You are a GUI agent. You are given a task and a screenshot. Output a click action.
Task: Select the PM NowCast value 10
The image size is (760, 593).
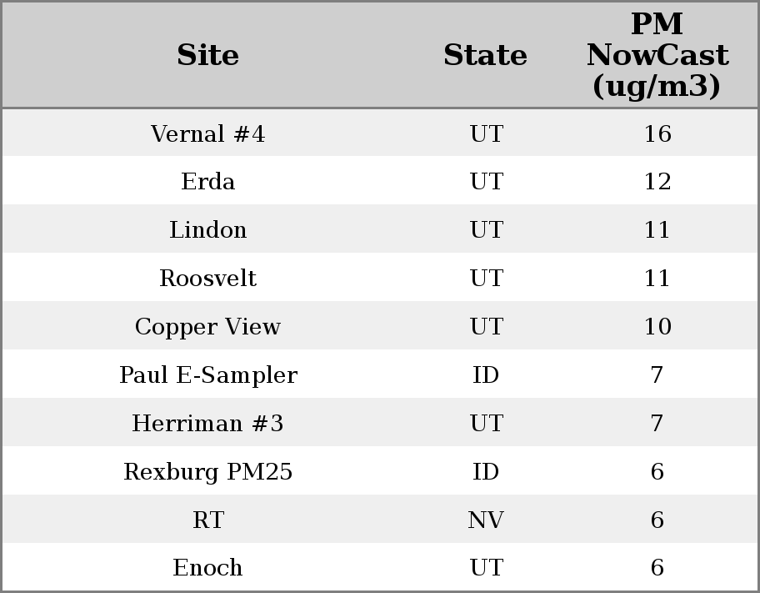tap(657, 327)
